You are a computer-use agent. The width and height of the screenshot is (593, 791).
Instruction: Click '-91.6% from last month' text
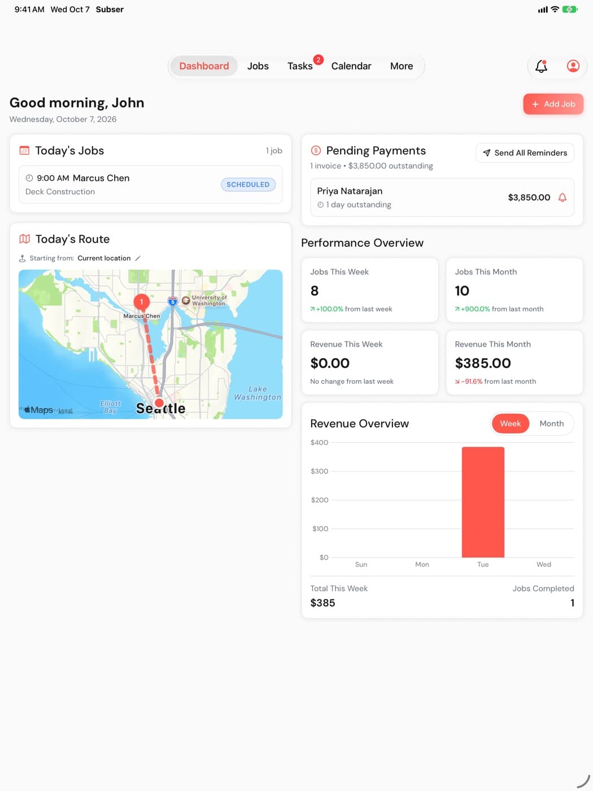click(495, 381)
